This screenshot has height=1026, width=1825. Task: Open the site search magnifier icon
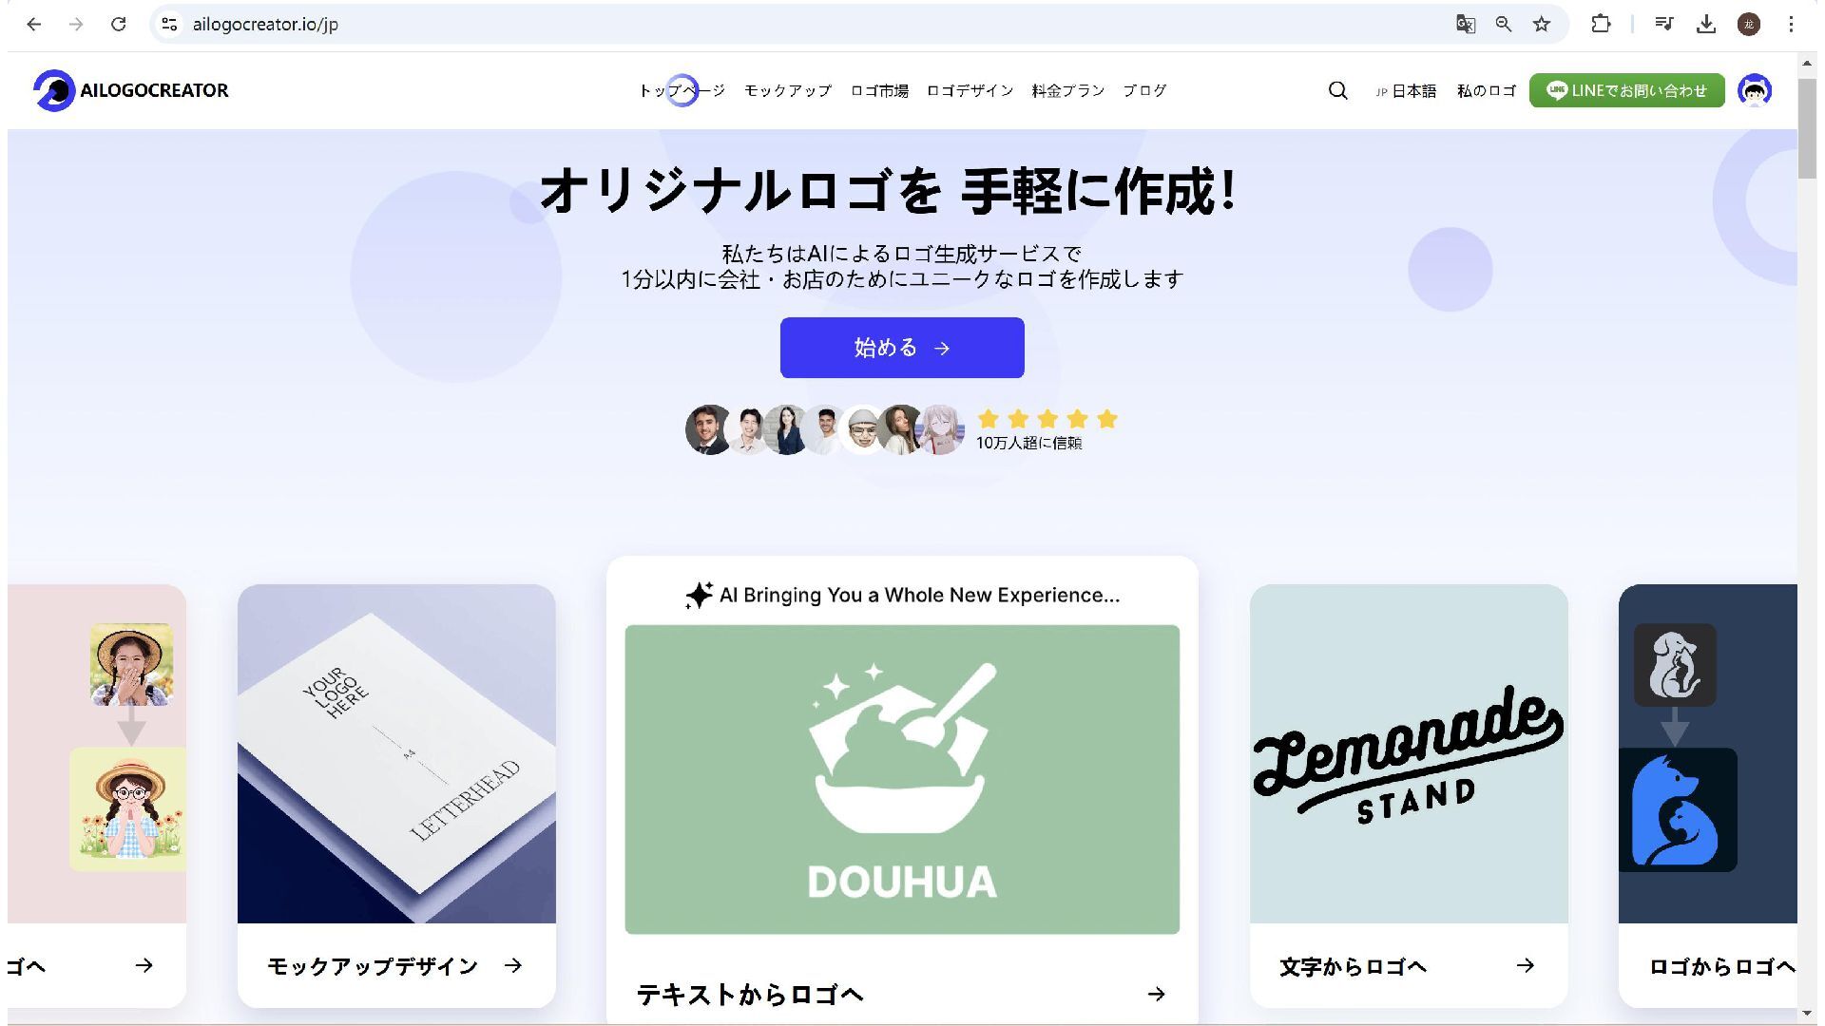[1337, 90]
